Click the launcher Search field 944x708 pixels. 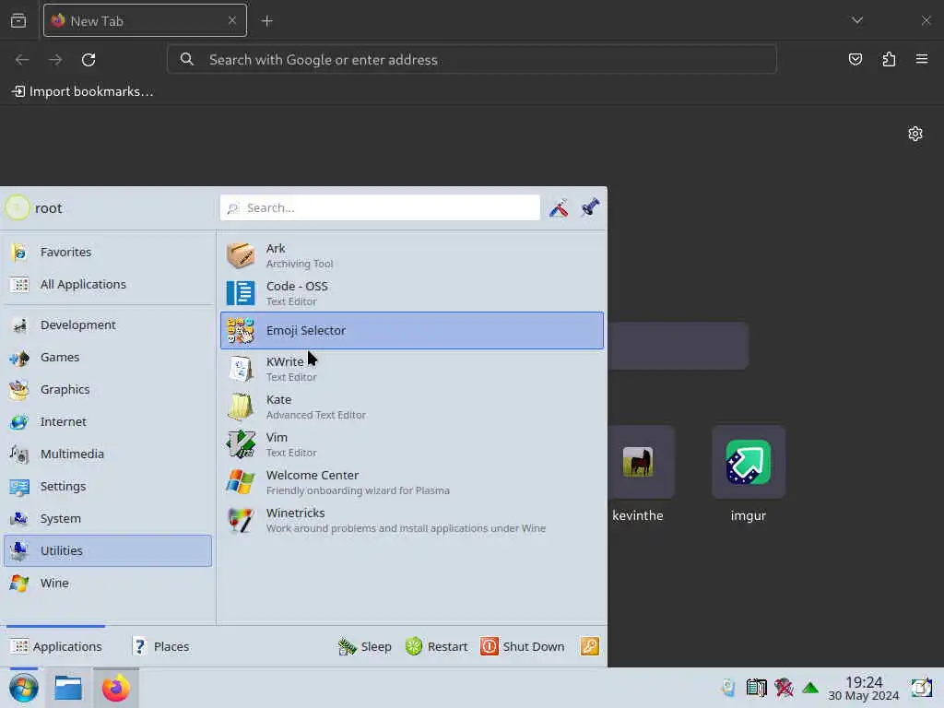(x=380, y=207)
